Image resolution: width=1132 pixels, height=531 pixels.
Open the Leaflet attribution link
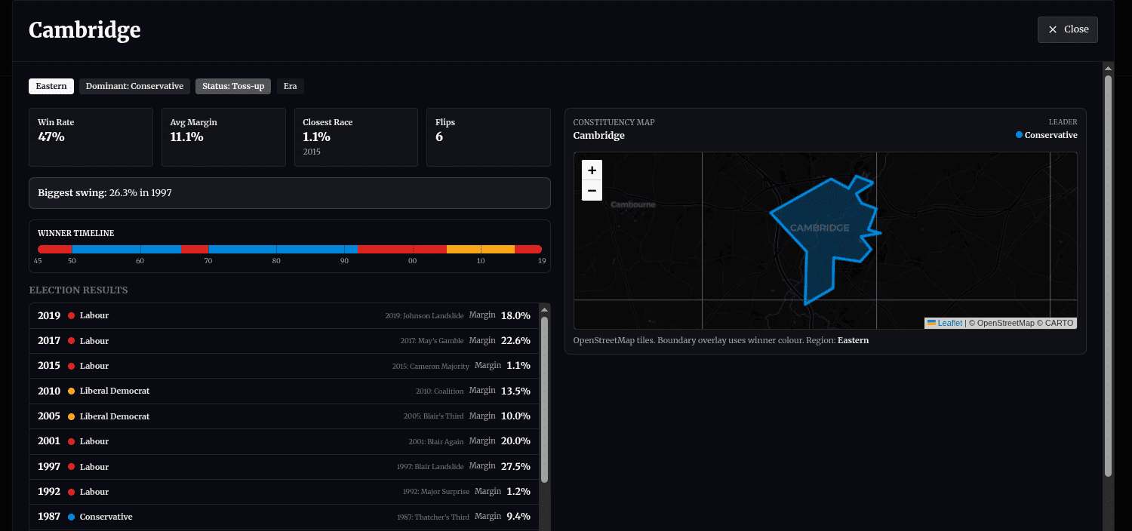pyautogui.click(x=949, y=323)
